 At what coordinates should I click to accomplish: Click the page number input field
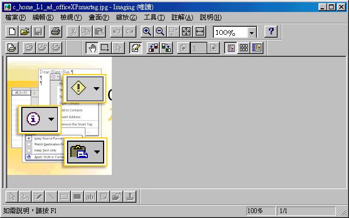coord(198,48)
